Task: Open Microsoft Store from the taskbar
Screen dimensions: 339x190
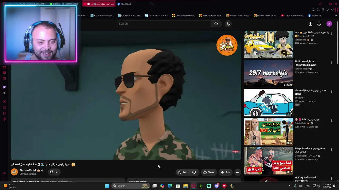Action: tap(178, 186)
